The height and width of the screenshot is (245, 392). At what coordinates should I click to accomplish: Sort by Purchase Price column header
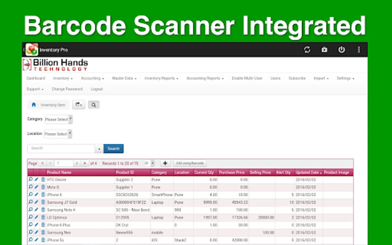pyautogui.click(x=232, y=172)
